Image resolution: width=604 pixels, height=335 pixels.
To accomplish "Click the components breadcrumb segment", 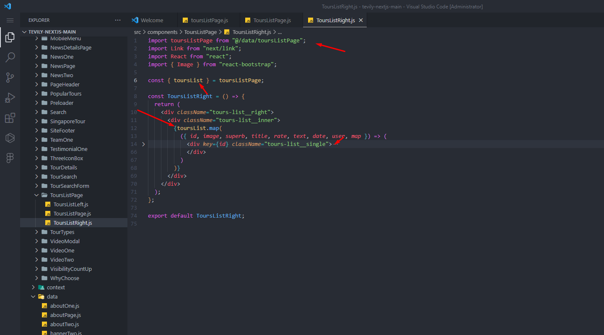I will [163, 32].
